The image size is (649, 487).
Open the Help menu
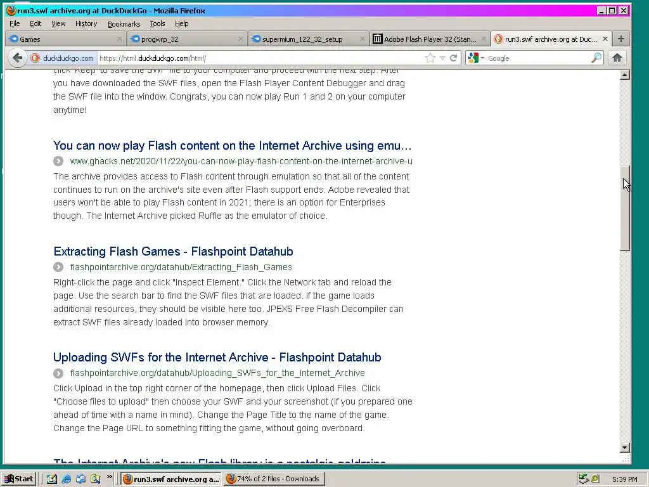click(181, 23)
